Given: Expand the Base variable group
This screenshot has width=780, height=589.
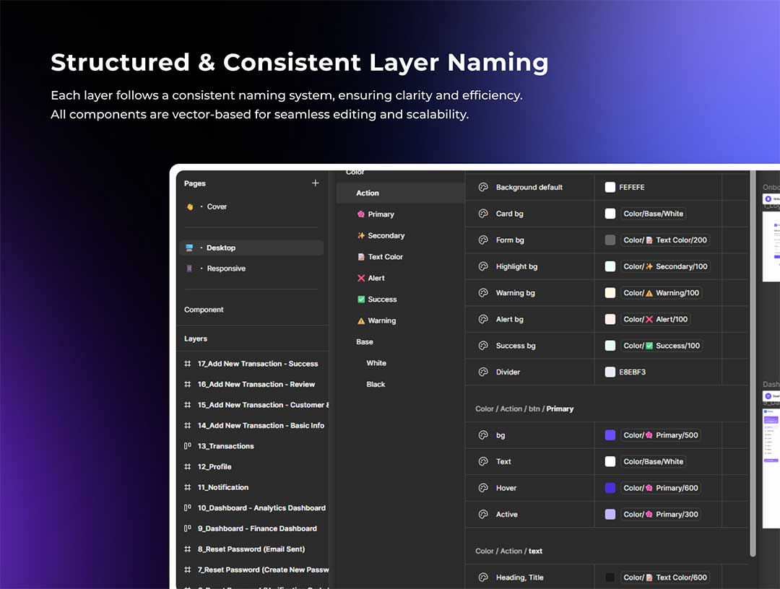Looking at the screenshot, I should coord(365,342).
